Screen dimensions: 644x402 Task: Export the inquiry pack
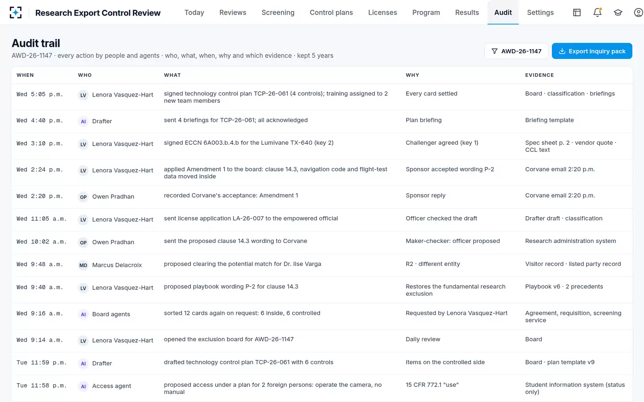(x=592, y=51)
